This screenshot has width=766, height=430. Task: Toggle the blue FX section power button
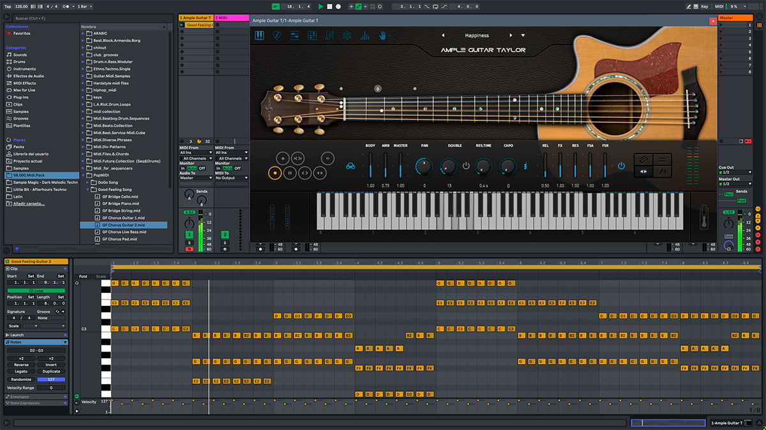coord(621,166)
